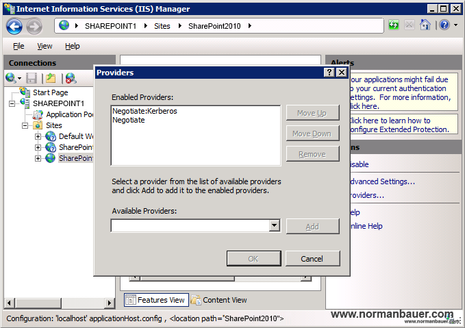Expand the arrow after Sites breadcrumb
Viewport: 465px width, 328px height.
click(179, 26)
